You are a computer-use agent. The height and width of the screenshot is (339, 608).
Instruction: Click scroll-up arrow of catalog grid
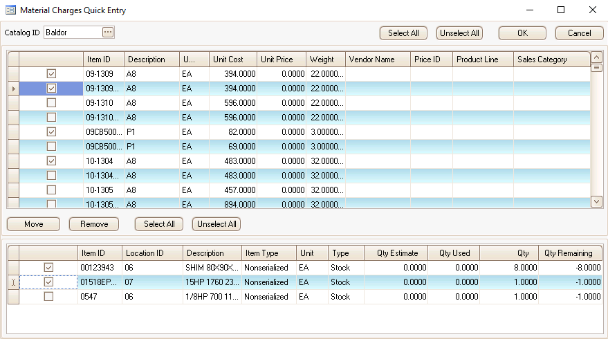(596, 57)
